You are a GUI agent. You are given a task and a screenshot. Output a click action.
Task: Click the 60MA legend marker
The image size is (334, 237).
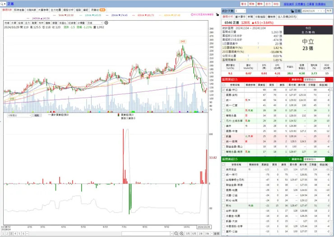[x=133, y=15]
